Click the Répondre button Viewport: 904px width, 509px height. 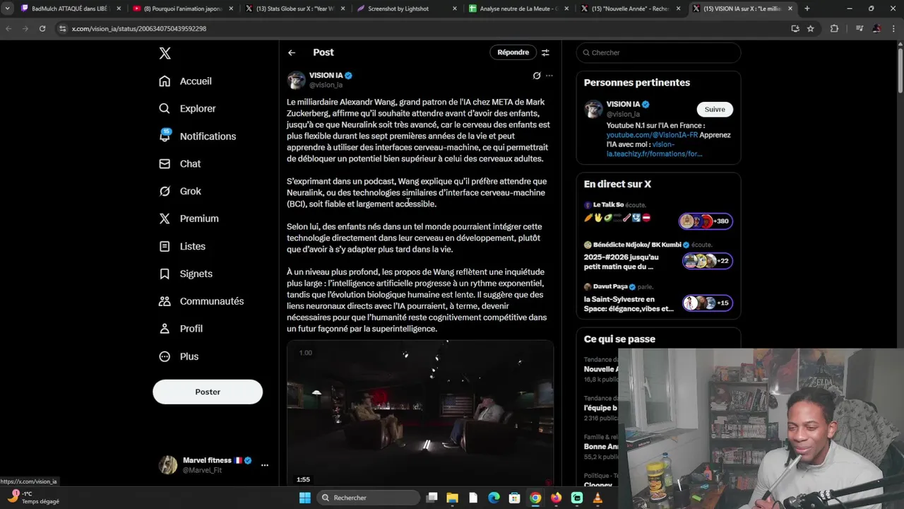point(513,52)
